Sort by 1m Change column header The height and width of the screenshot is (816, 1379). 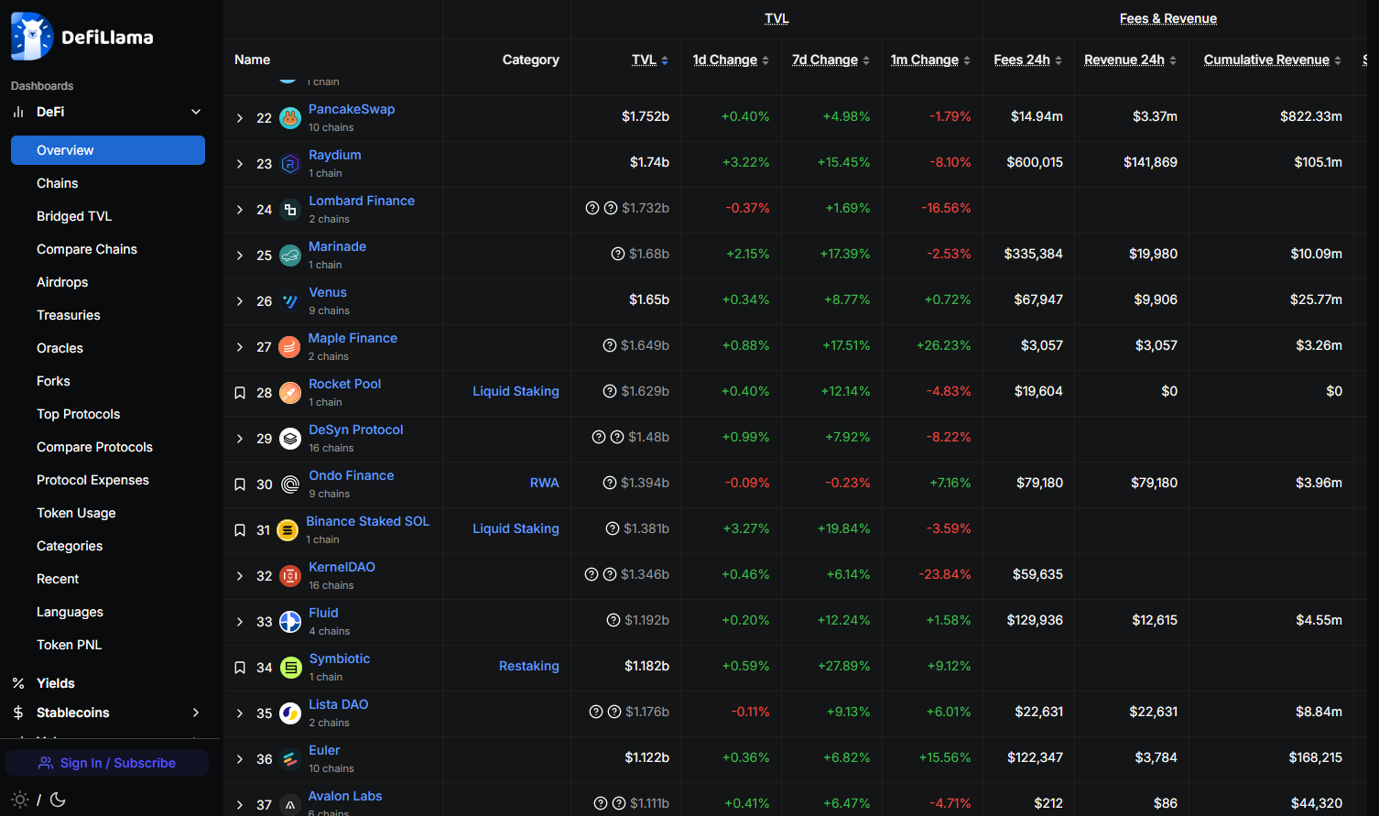pyautogui.click(x=930, y=60)
